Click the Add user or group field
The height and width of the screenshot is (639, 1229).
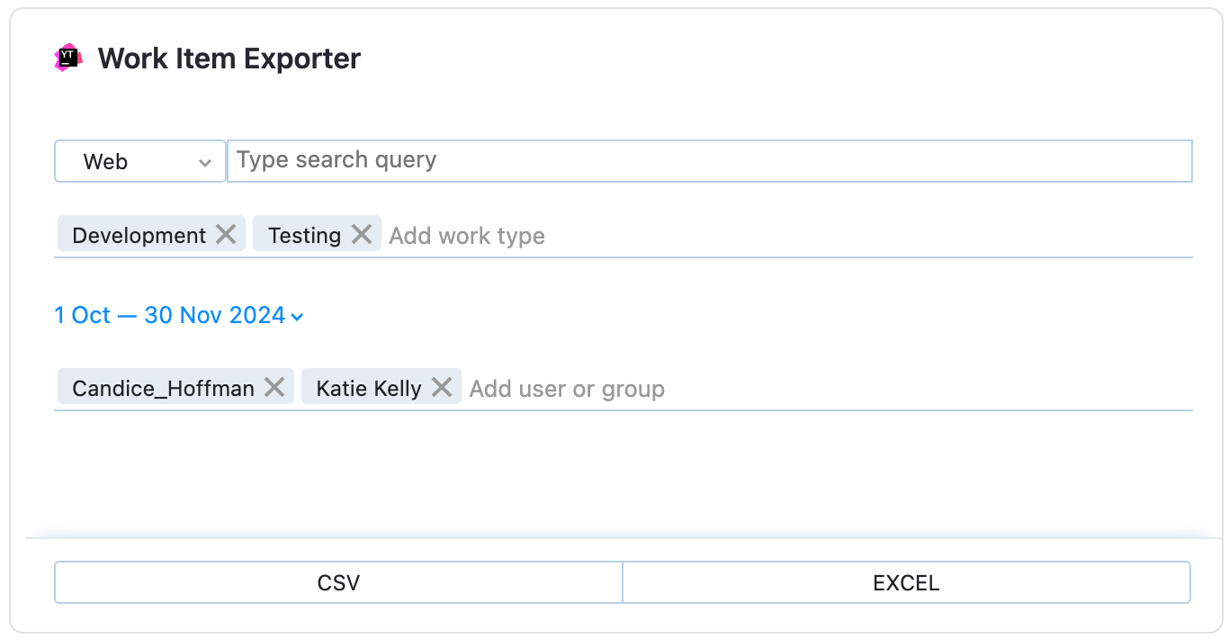(567, 389)
